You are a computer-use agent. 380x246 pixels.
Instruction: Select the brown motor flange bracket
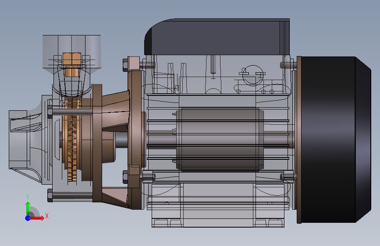136,140
